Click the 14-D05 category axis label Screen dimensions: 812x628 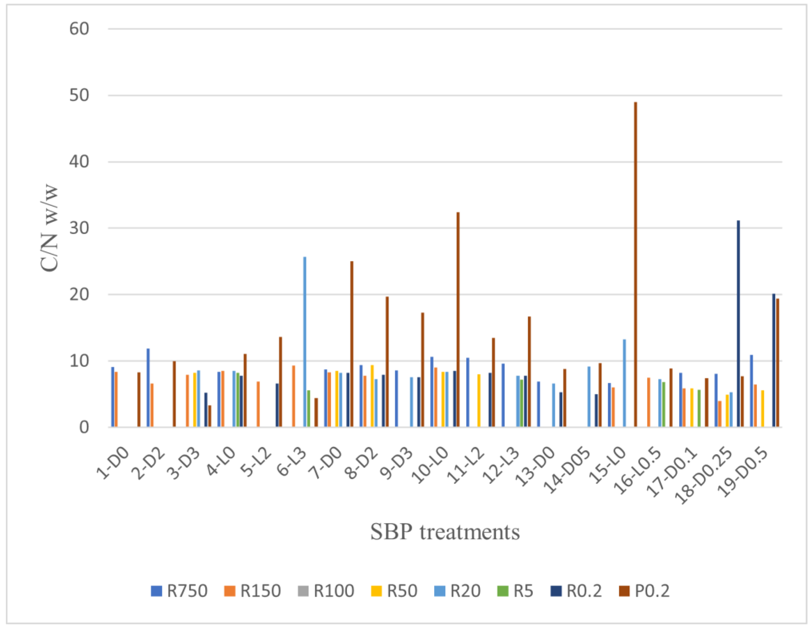567,471
